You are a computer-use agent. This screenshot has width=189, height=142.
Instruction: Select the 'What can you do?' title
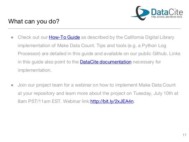click(x=34, y=21)
